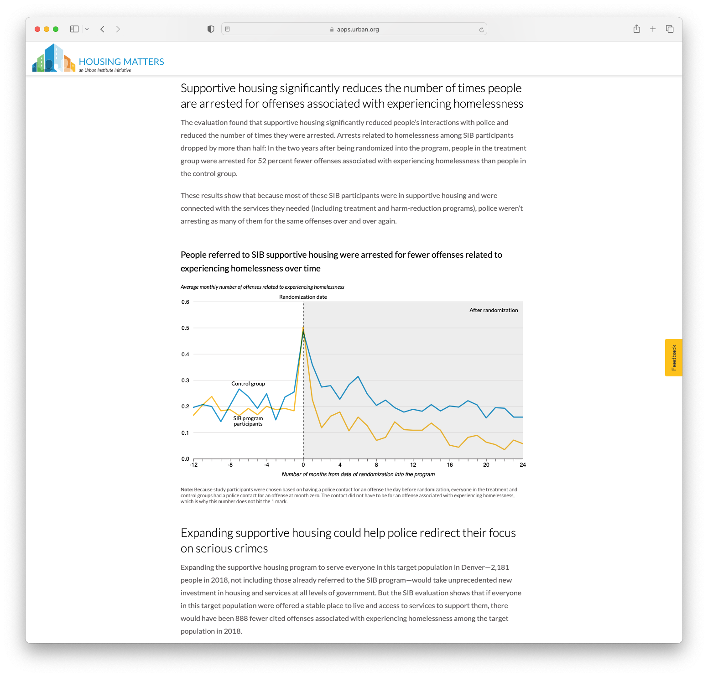Click the 'After randomization' chart label
The width and height of the screenshot is (708, 677).
[494, 310]
